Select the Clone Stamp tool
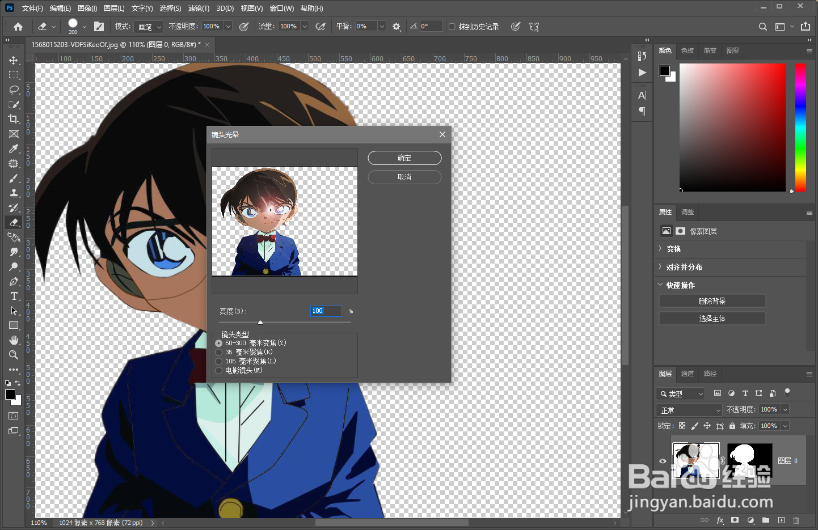The height and width of the screenshot is (530, 818). pos(14,193)
